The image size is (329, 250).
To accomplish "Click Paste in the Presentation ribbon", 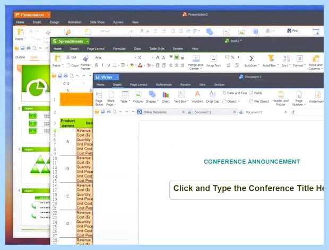I will (20, 35).
